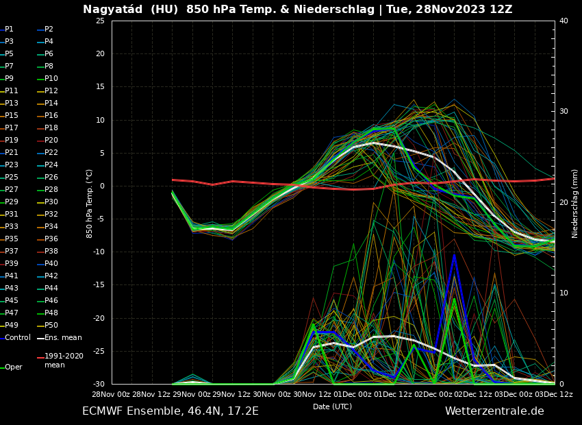Click the 03Dec 12z date tick

click(x=553, y=395)
